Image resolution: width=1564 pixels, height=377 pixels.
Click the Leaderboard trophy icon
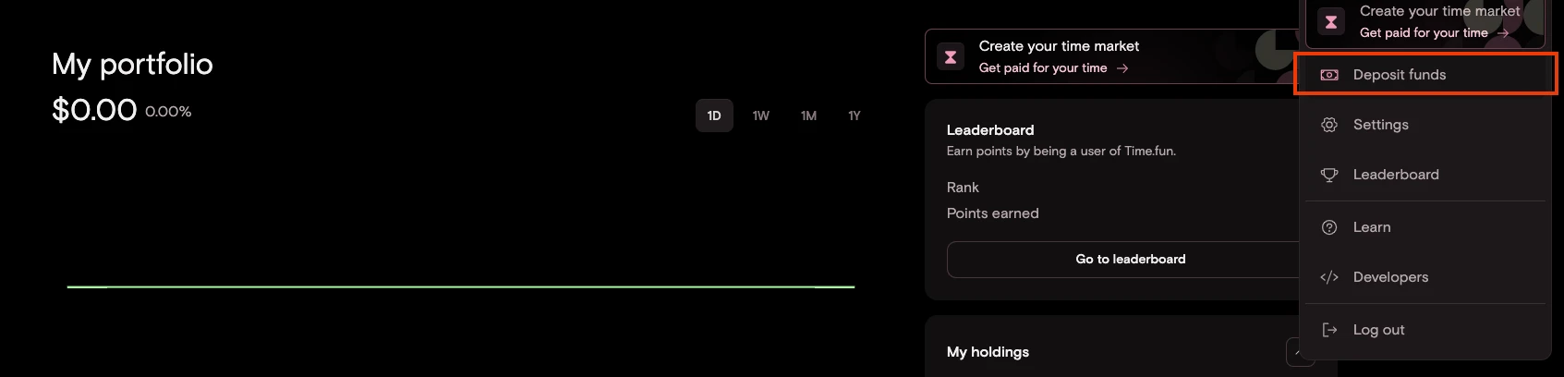(1329, 175)
